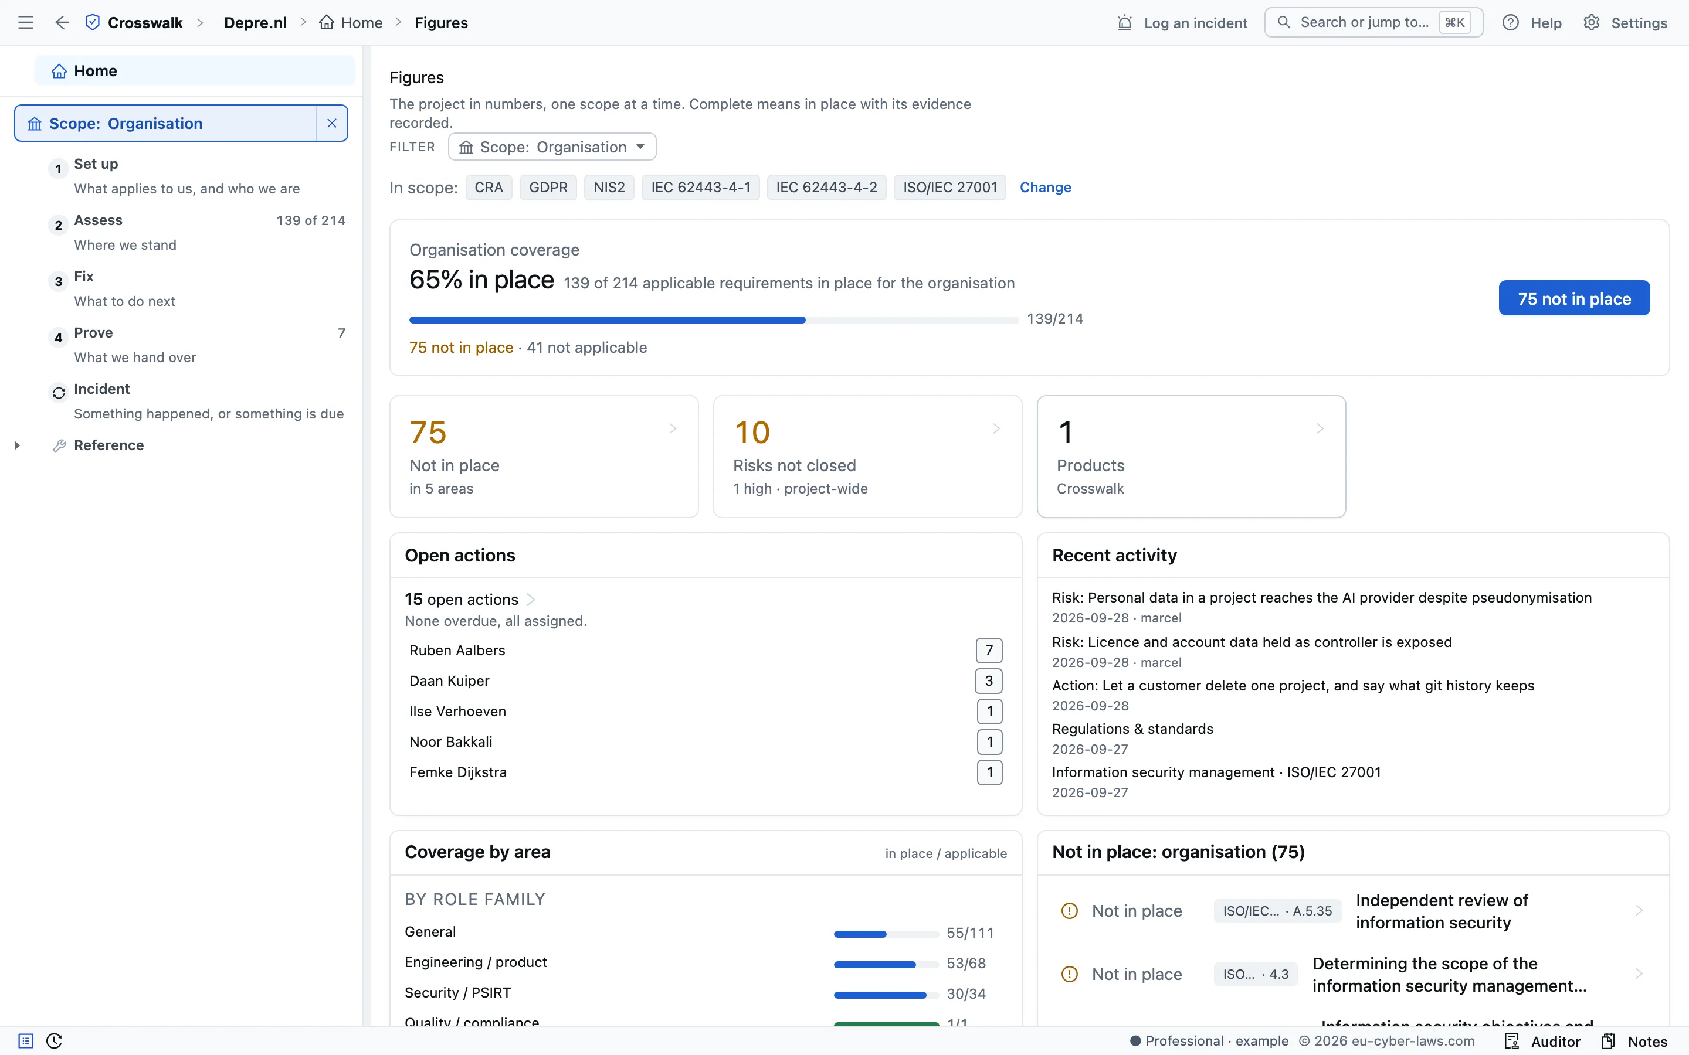Select the Home item in sidebar
1689x1055 pixels.
[195, 70]
